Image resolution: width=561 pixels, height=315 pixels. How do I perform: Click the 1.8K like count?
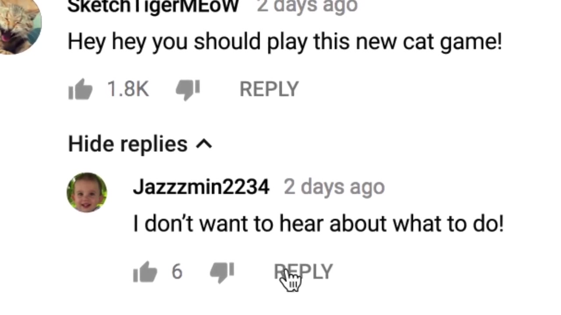(128, 89)
